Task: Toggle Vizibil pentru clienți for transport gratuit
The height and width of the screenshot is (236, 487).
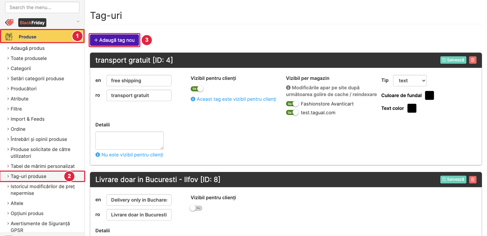Action: 197,89
